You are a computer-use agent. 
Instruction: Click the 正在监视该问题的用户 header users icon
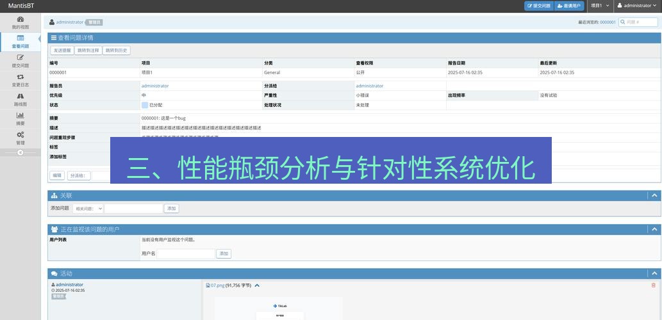[54, 229]
